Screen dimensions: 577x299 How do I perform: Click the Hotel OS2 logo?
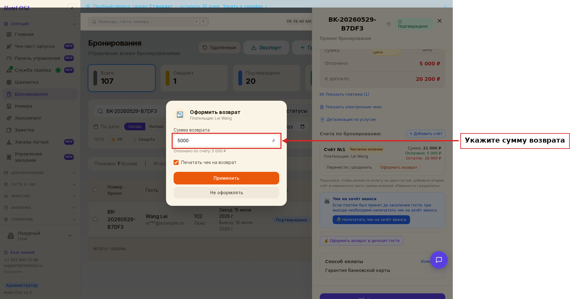(16, 8)
